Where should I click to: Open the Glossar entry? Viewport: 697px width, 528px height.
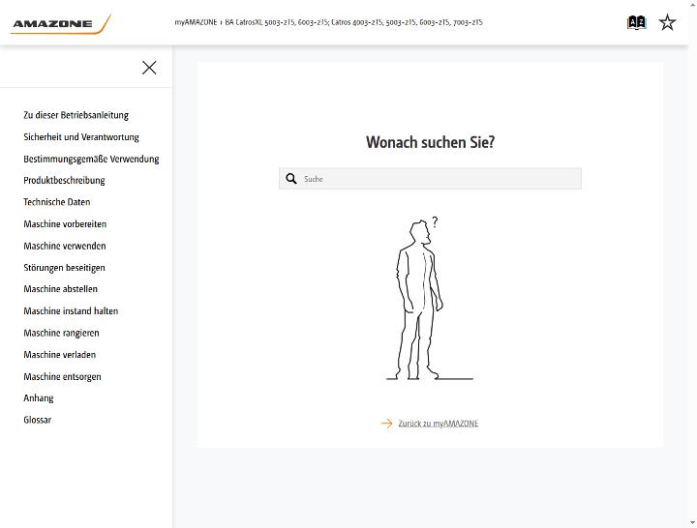(38, 420)
